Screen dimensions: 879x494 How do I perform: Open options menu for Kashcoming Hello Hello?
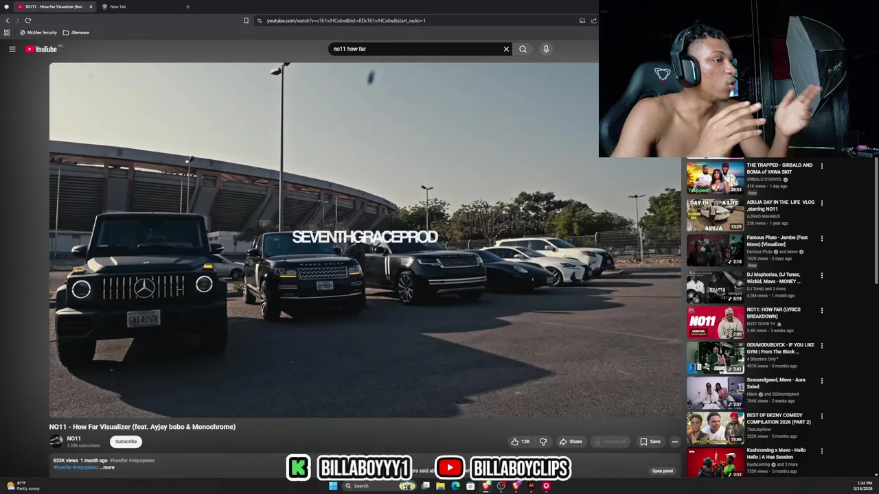[821, 451]
